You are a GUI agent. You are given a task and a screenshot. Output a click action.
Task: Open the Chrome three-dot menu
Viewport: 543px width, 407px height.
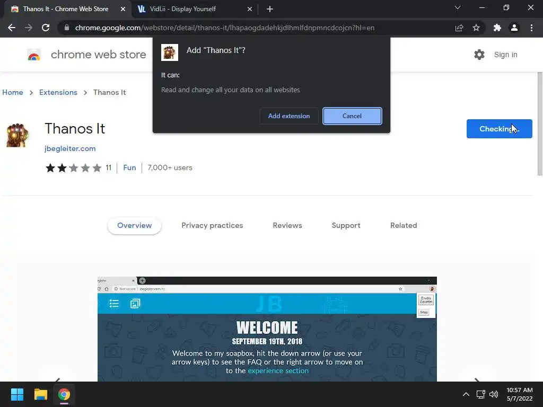point(531,28)
